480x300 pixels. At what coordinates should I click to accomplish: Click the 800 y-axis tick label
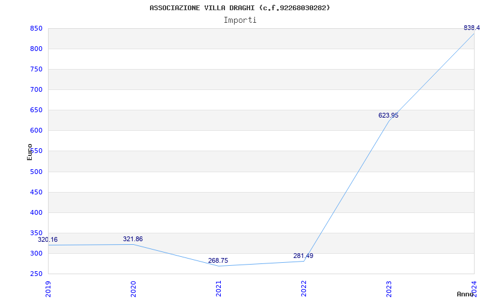36,49
